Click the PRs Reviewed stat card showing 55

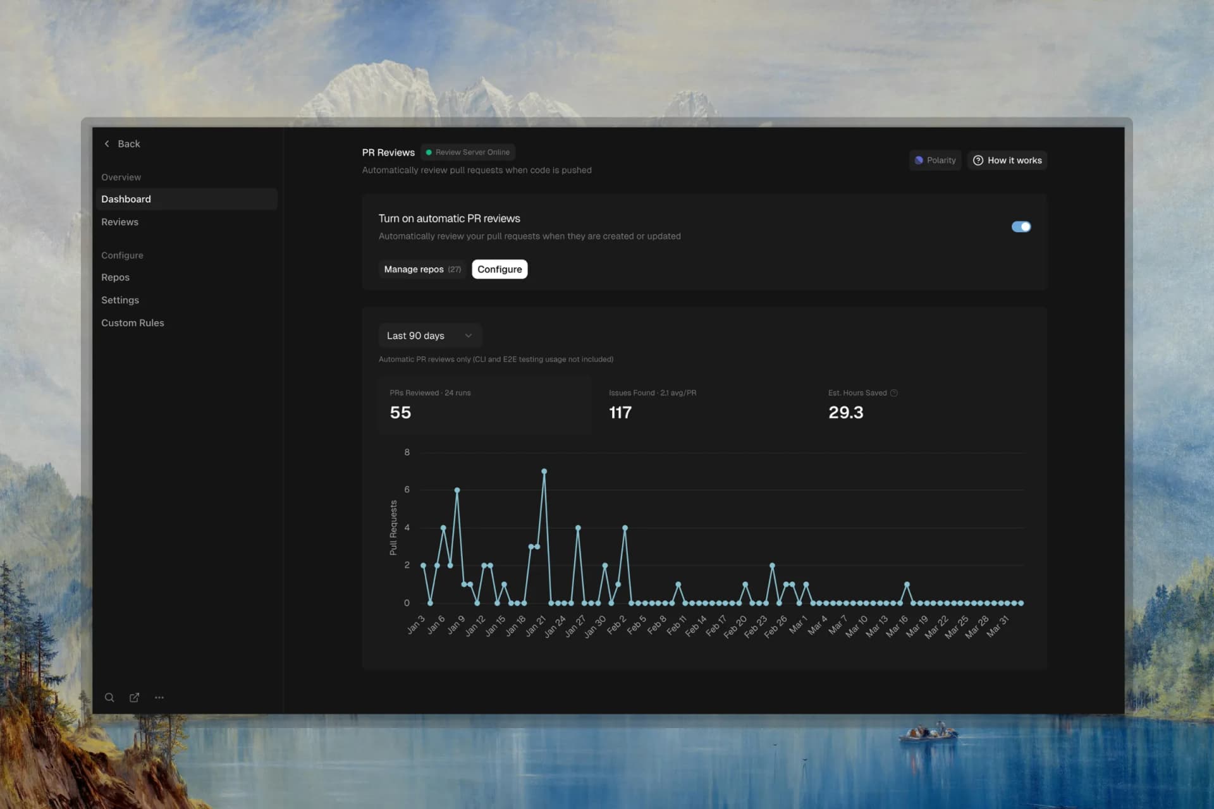point(485,405)
